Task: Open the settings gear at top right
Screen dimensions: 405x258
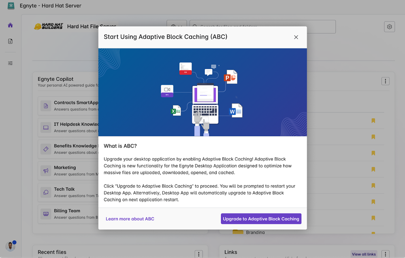Action: coord(389,27)
